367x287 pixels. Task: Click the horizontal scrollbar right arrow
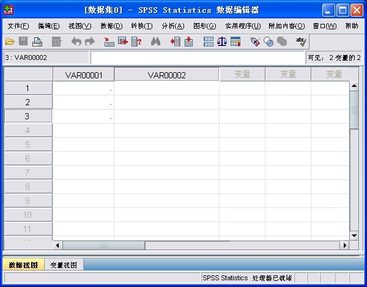click(344, 245)
